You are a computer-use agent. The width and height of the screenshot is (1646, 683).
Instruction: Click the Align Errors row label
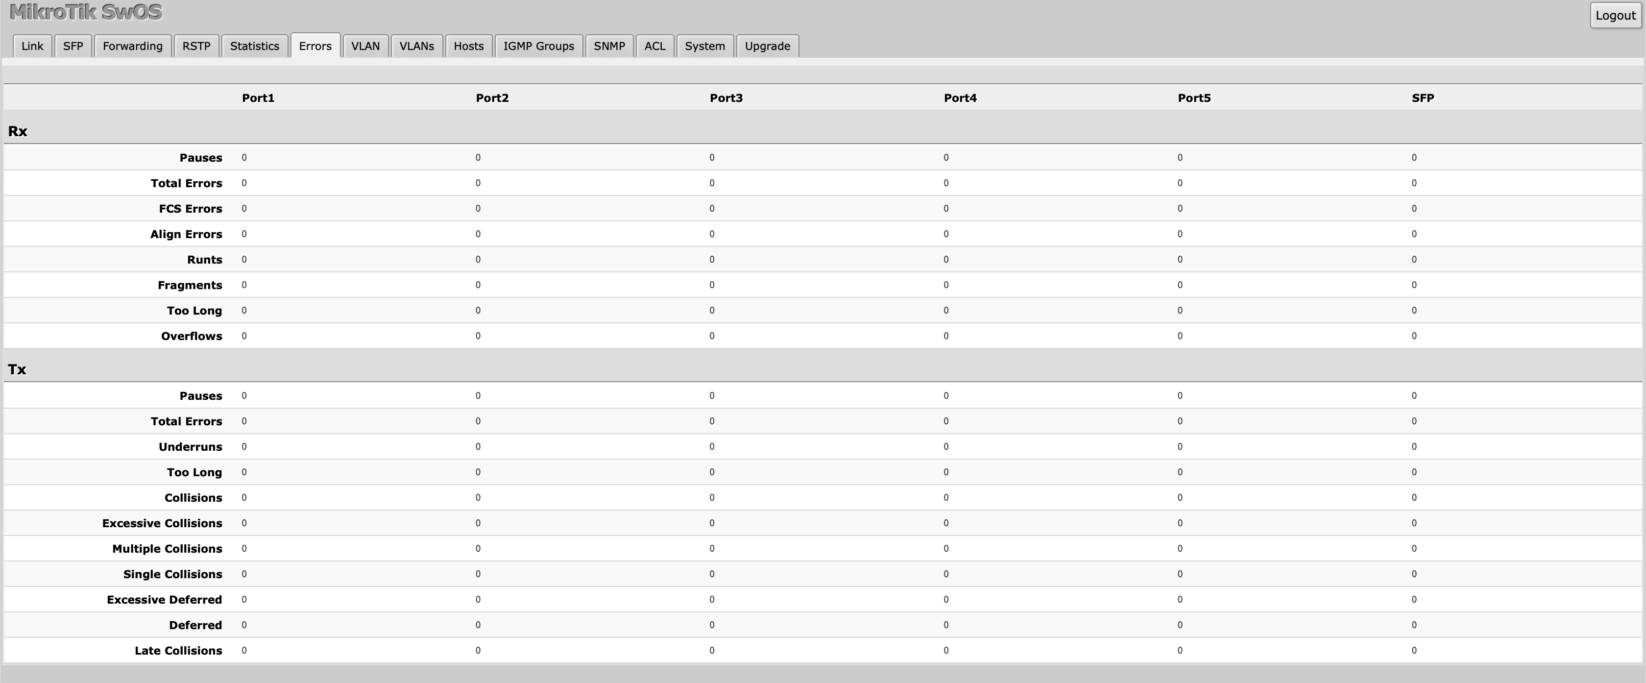click(186, 235)
